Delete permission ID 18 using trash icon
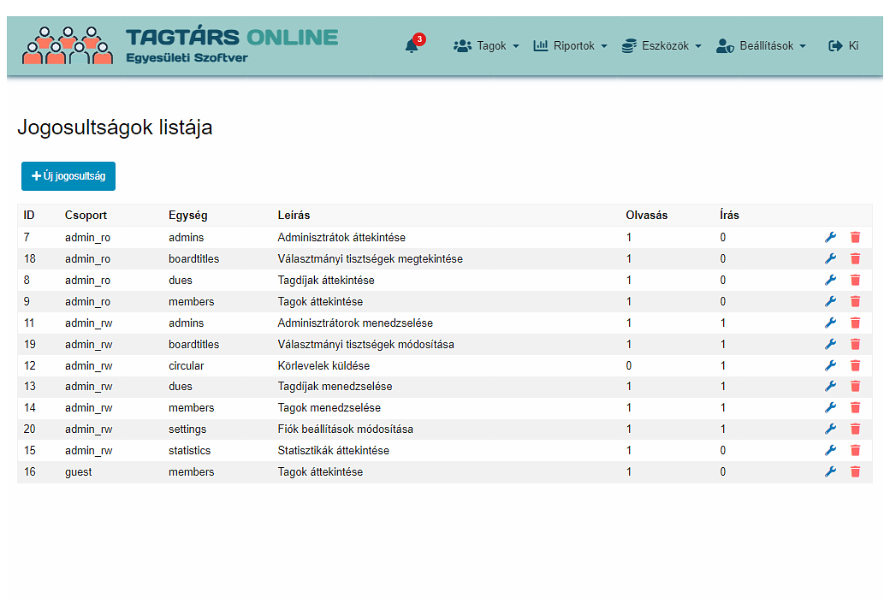The width and height of the screenshot is (890, 616). pos(856,258)
